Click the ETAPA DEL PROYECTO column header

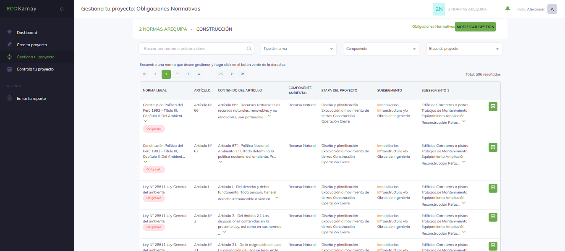click(339, 90)
